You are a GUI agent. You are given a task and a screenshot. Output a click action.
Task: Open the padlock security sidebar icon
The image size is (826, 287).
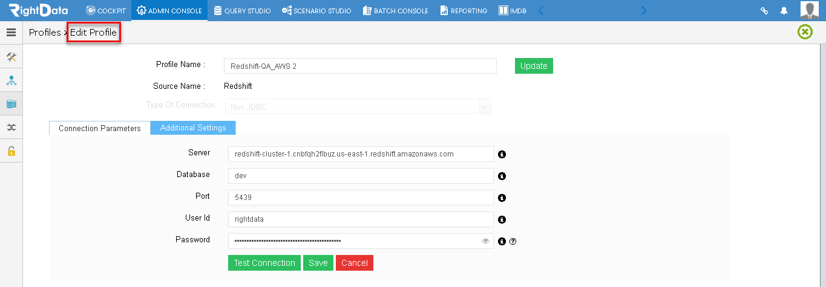click(11, 151)
